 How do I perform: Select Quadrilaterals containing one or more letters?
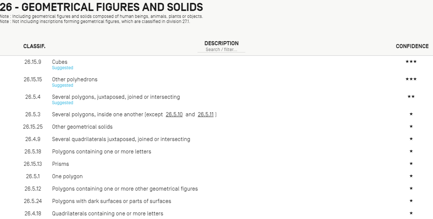[108, 213]
